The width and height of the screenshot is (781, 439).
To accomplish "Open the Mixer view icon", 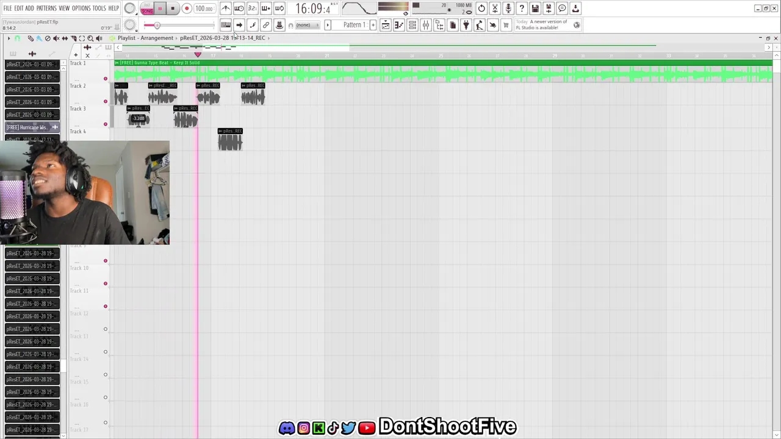I will (426, 25).
